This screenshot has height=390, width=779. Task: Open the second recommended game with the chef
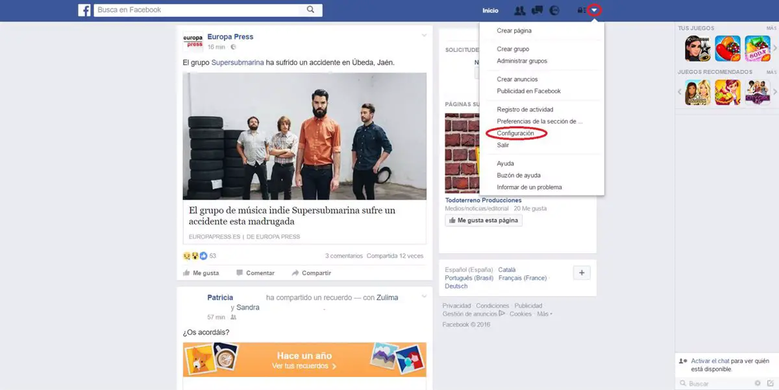point(728,92)
